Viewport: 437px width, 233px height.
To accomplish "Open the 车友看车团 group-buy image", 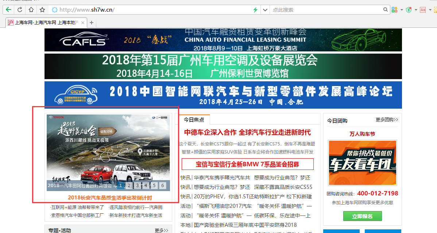I will [362, 163].
